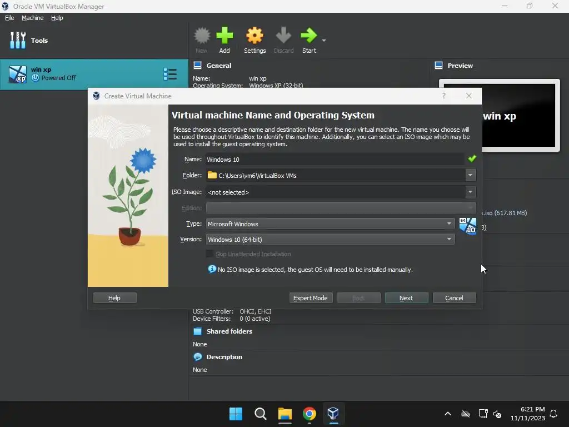Click the Cancel button
569x427 pixels.
pos(455,298)
